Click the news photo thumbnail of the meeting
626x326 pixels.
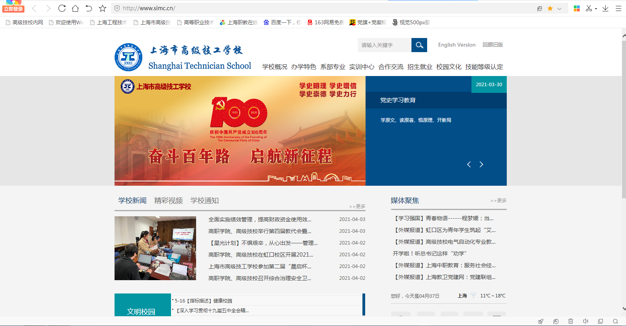(x=155, y=248)
